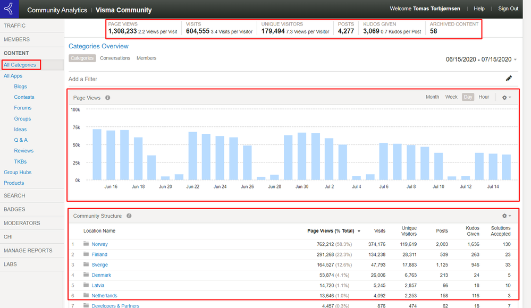Click the pencil edit filter icon

pos(509,79)
